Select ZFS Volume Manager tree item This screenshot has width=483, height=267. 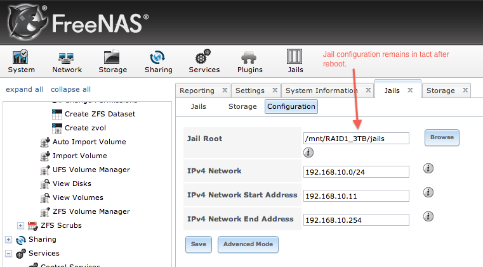click(x=91, y=211)
